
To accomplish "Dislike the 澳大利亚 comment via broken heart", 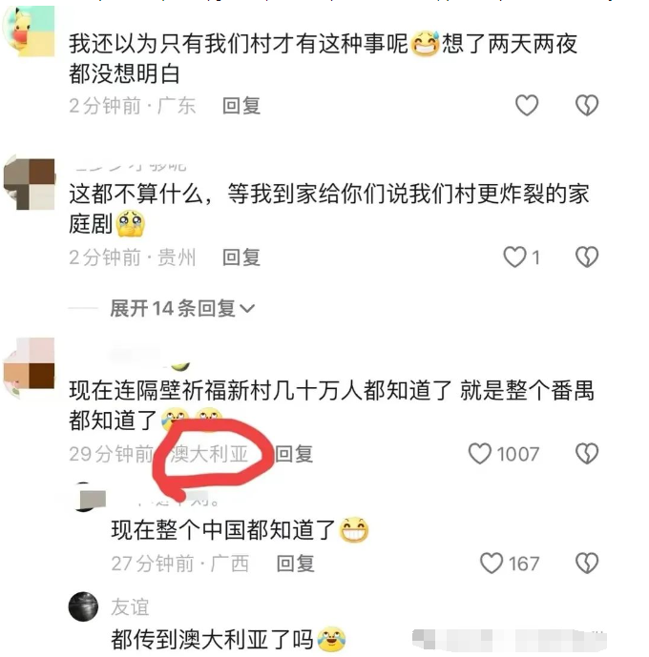I will pyautogui.click(x=587, y=454).
